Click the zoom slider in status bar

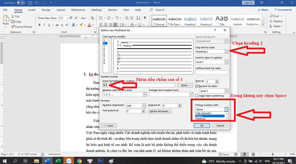tap(273, 154)
